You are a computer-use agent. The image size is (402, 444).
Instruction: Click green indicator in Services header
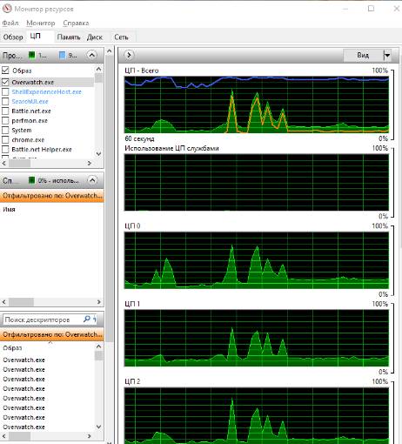coord(31,180)
